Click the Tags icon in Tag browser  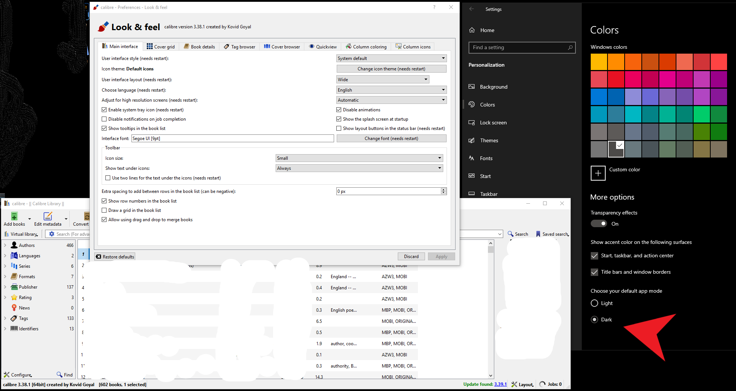14,318
